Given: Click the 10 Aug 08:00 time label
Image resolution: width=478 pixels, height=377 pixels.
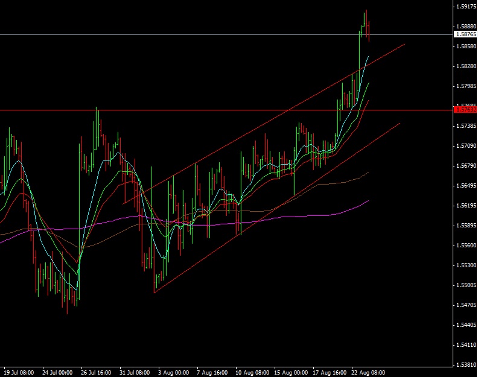Looking at the screenshot, I should coord(252,373).
